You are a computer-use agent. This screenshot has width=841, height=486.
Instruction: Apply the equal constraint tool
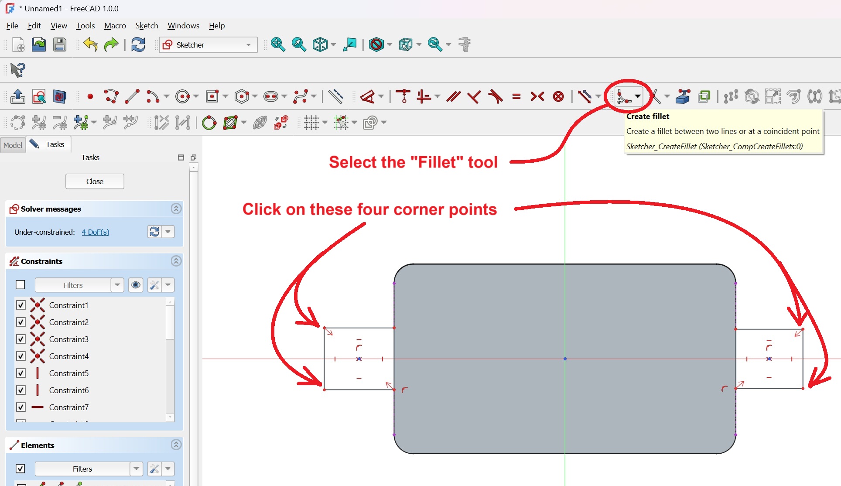click(516, 96)
